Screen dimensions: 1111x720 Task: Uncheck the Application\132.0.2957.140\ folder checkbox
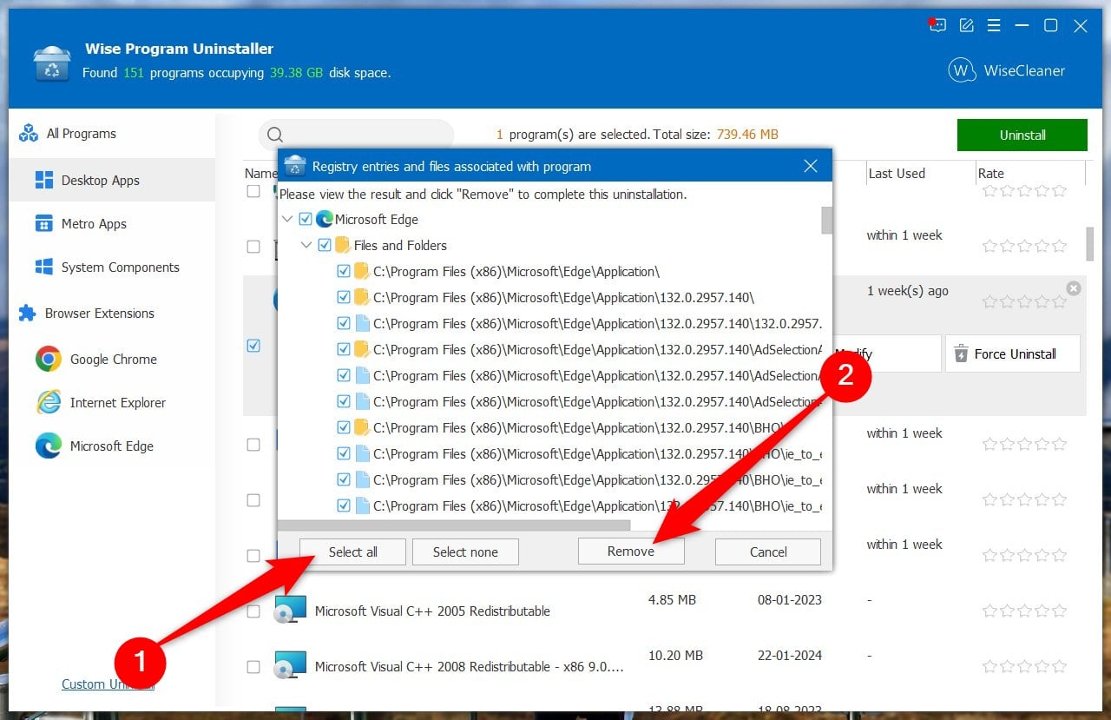344,297
